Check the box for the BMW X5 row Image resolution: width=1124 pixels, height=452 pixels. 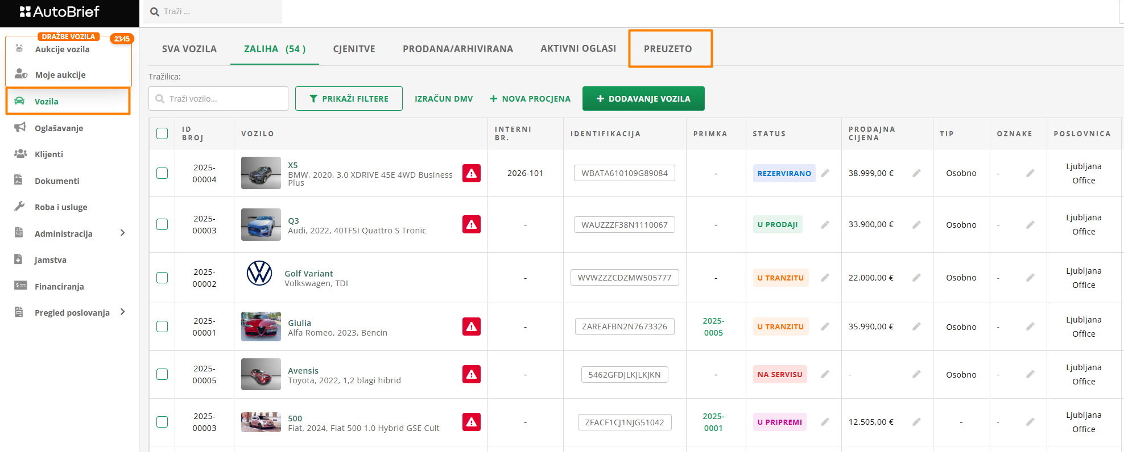[162, 173]
